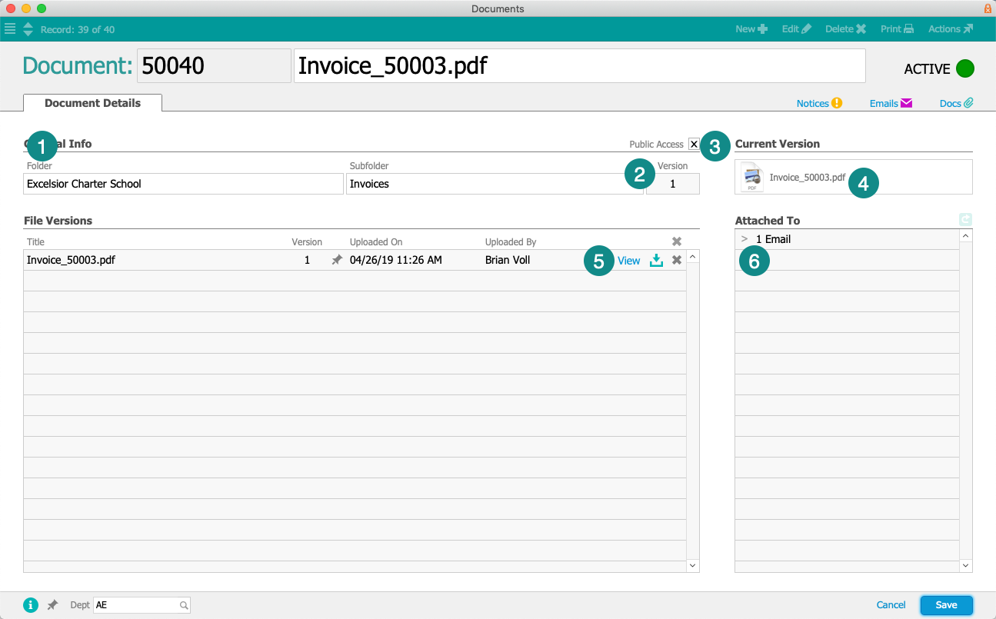
Task: Click the Subfolder field label
Action: (370, 166)
